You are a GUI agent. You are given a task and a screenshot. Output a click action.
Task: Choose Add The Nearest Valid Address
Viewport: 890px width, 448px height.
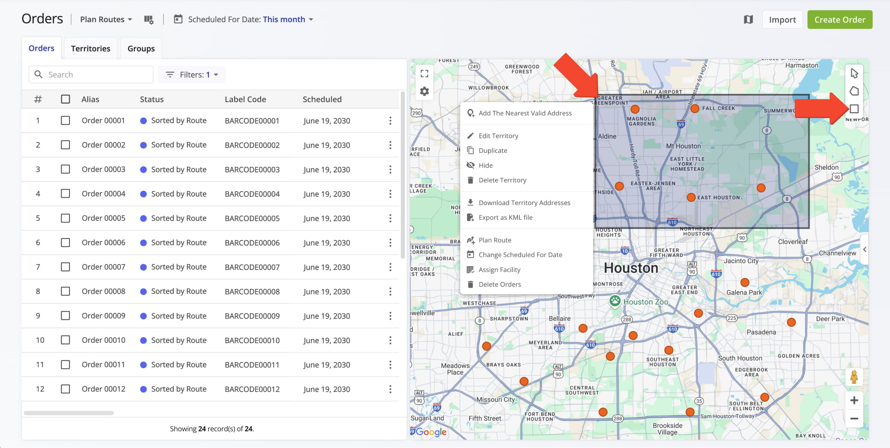click(x=526, y=113)
